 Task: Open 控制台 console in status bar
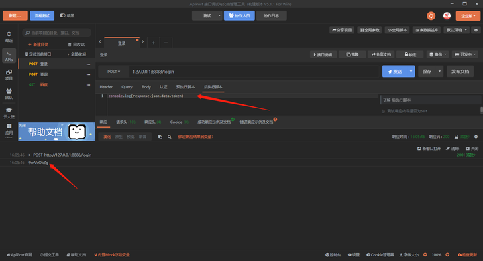click(333, 254)
